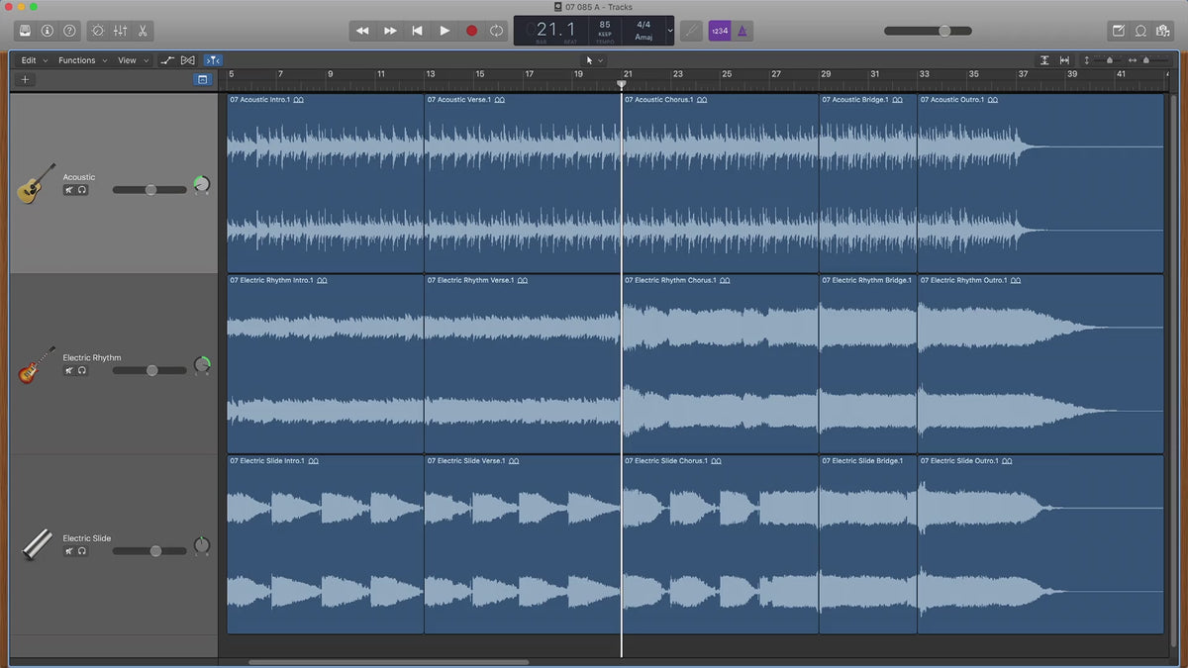
Task: Toggle the Cycle loop mode
Action: tap(497, 31)
